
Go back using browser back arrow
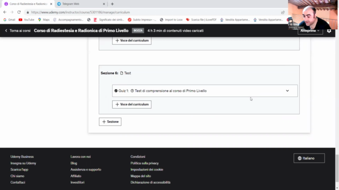[5, 12]
